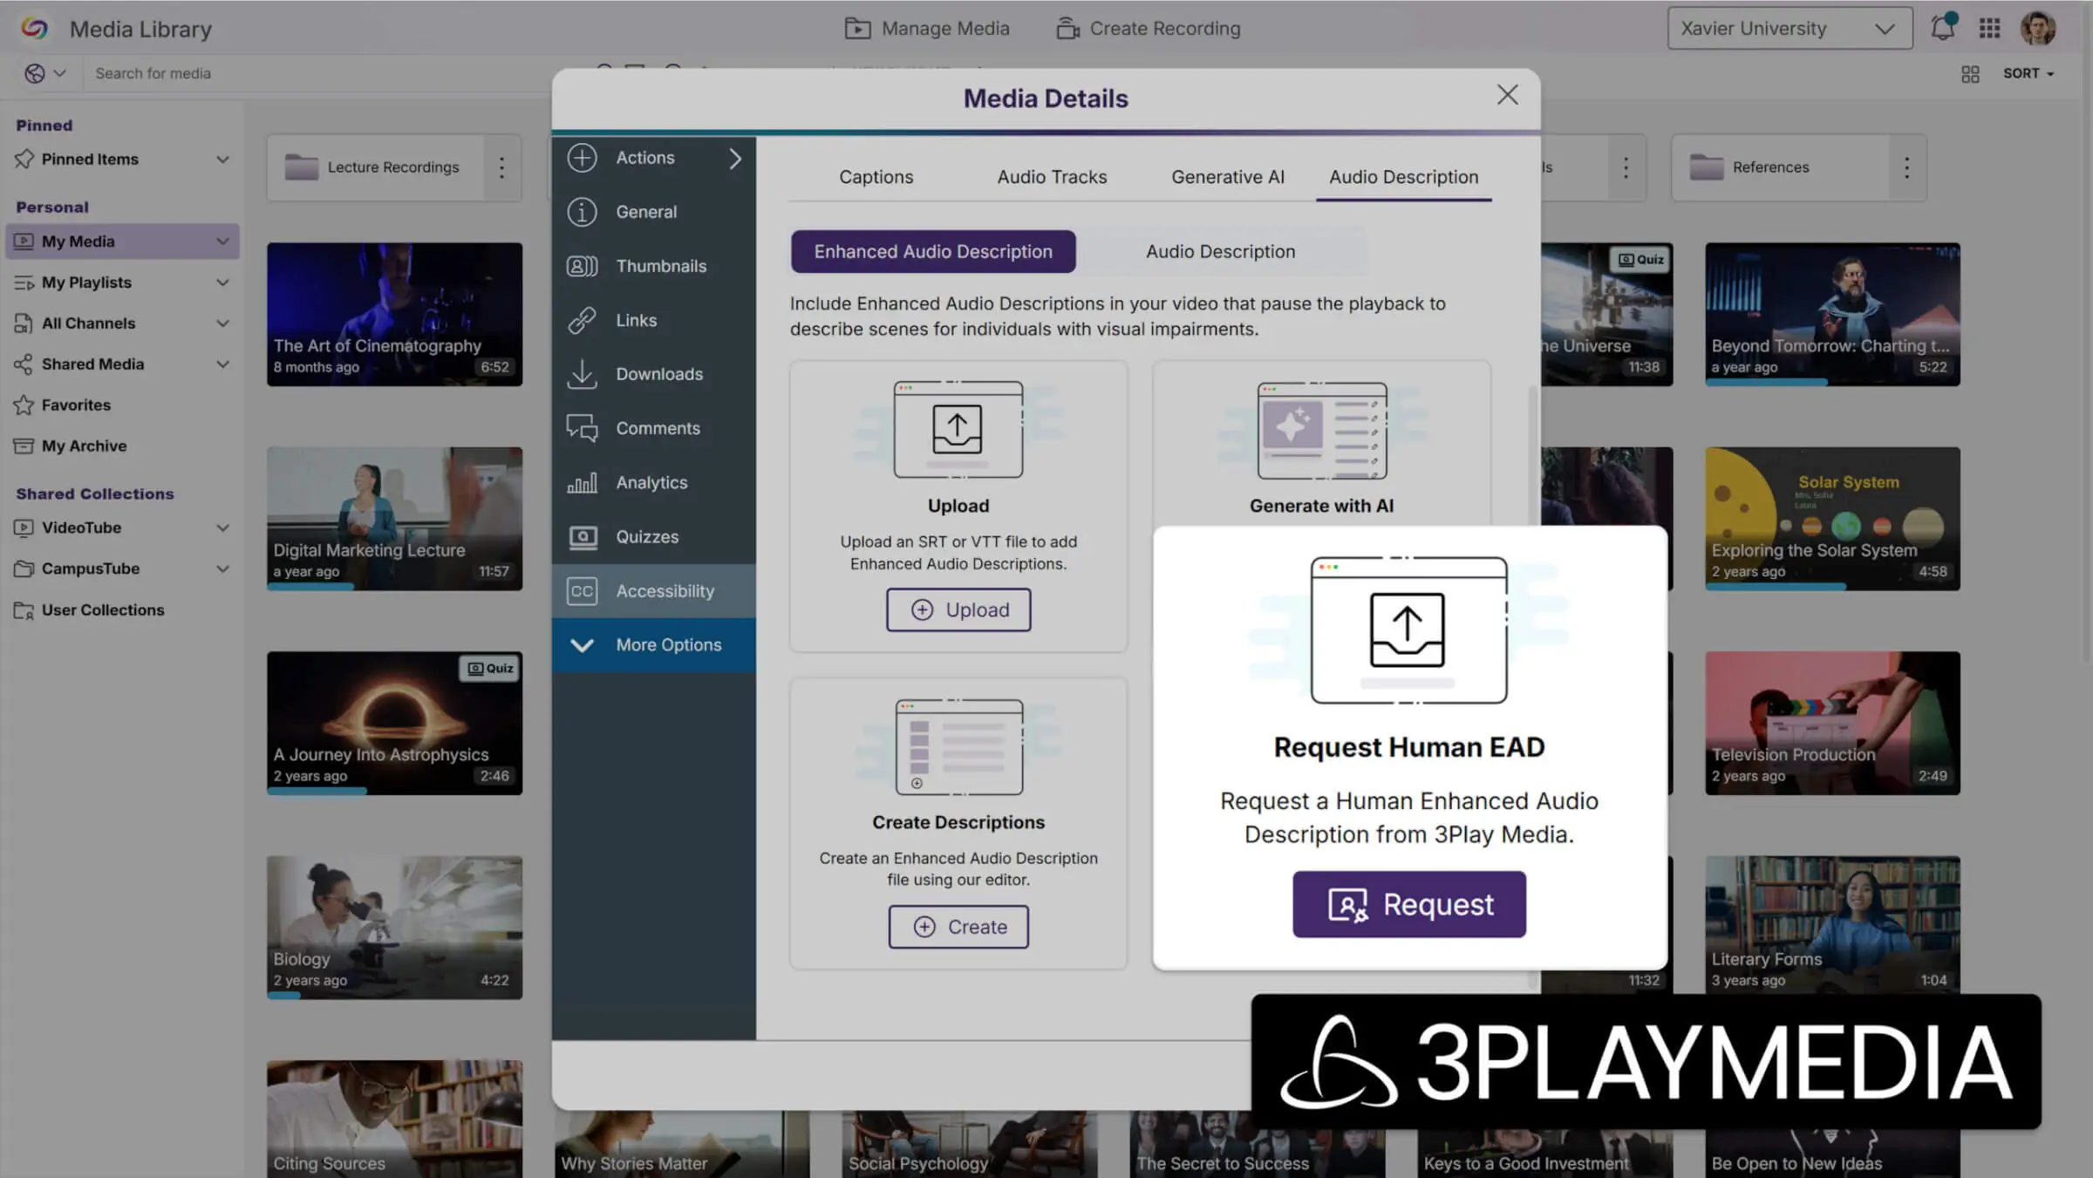Viewport: 2093px width, 1178px height.
Task: Switch to Enhanced Audio Description toggle
Action: (x=932, y=251)
